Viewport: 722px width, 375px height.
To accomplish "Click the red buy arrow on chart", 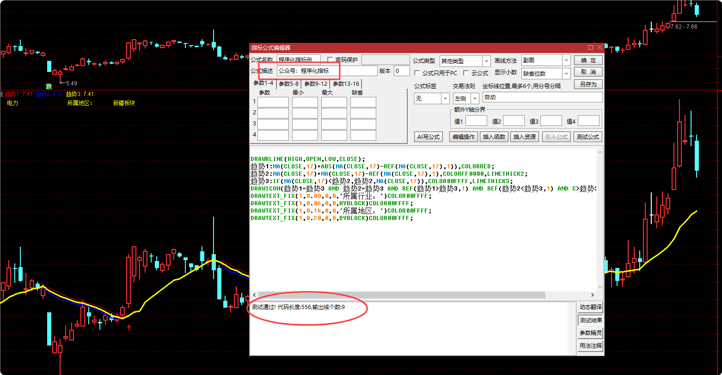I will (129, 327).
